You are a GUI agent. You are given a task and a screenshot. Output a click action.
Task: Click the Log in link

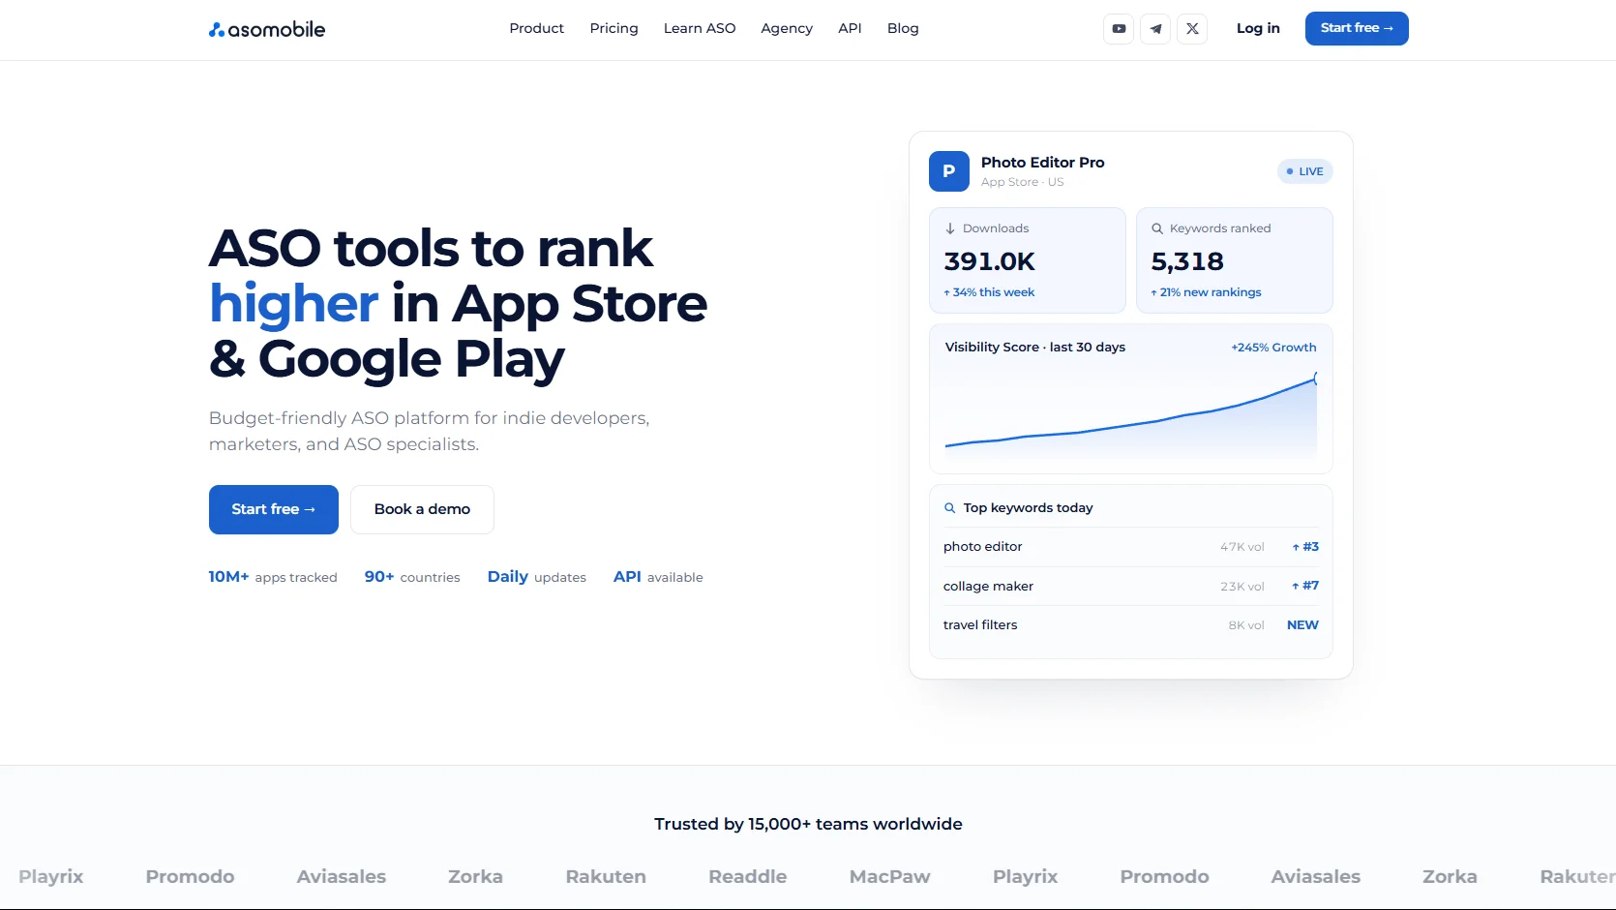click(x=1258, y=29)
